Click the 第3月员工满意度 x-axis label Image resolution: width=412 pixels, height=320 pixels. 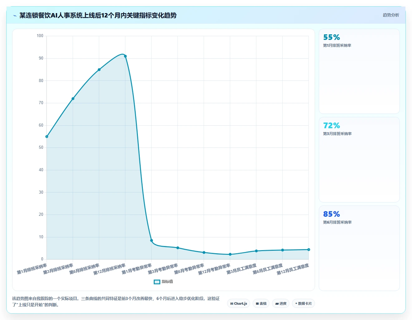[241, 269]
